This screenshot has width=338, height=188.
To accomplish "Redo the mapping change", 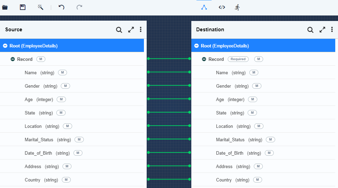I will (x=79, y=7).
